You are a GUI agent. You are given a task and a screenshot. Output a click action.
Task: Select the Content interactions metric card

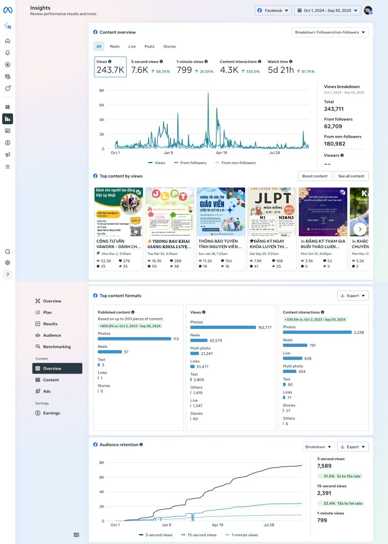coord(239,67)
